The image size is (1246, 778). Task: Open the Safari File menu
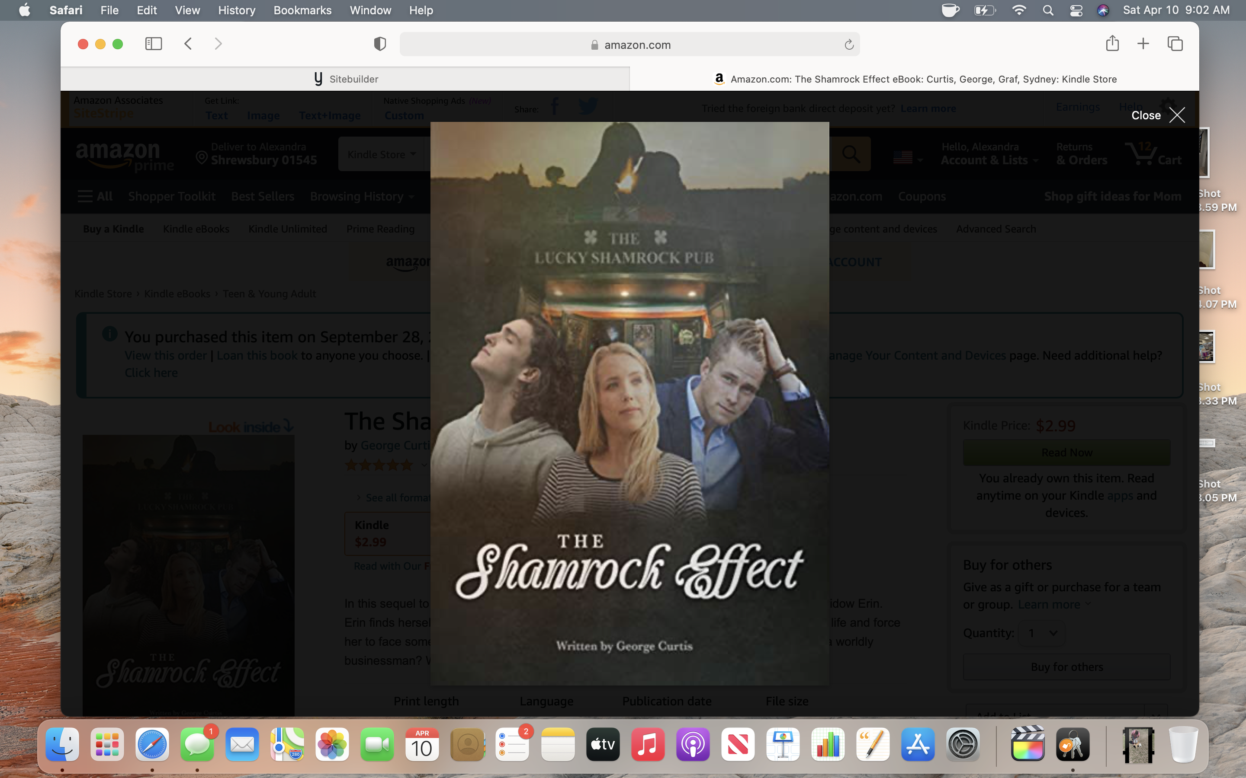click(109, 10)
